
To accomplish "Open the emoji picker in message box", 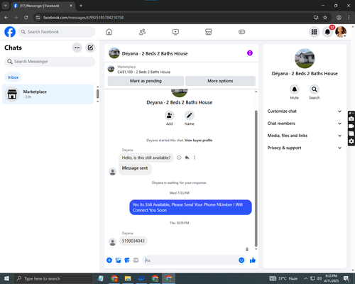I will (x=241, y=260).
